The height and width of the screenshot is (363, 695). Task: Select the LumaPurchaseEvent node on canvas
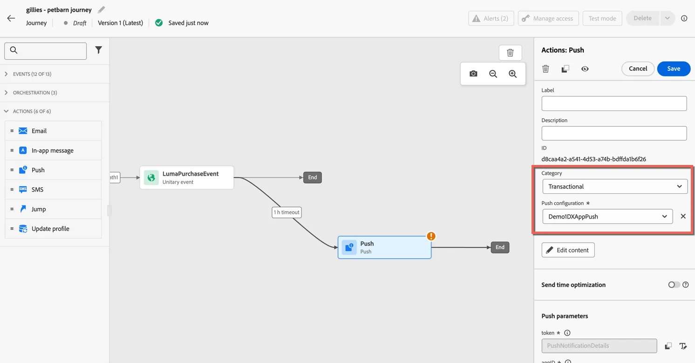[186, 178]
